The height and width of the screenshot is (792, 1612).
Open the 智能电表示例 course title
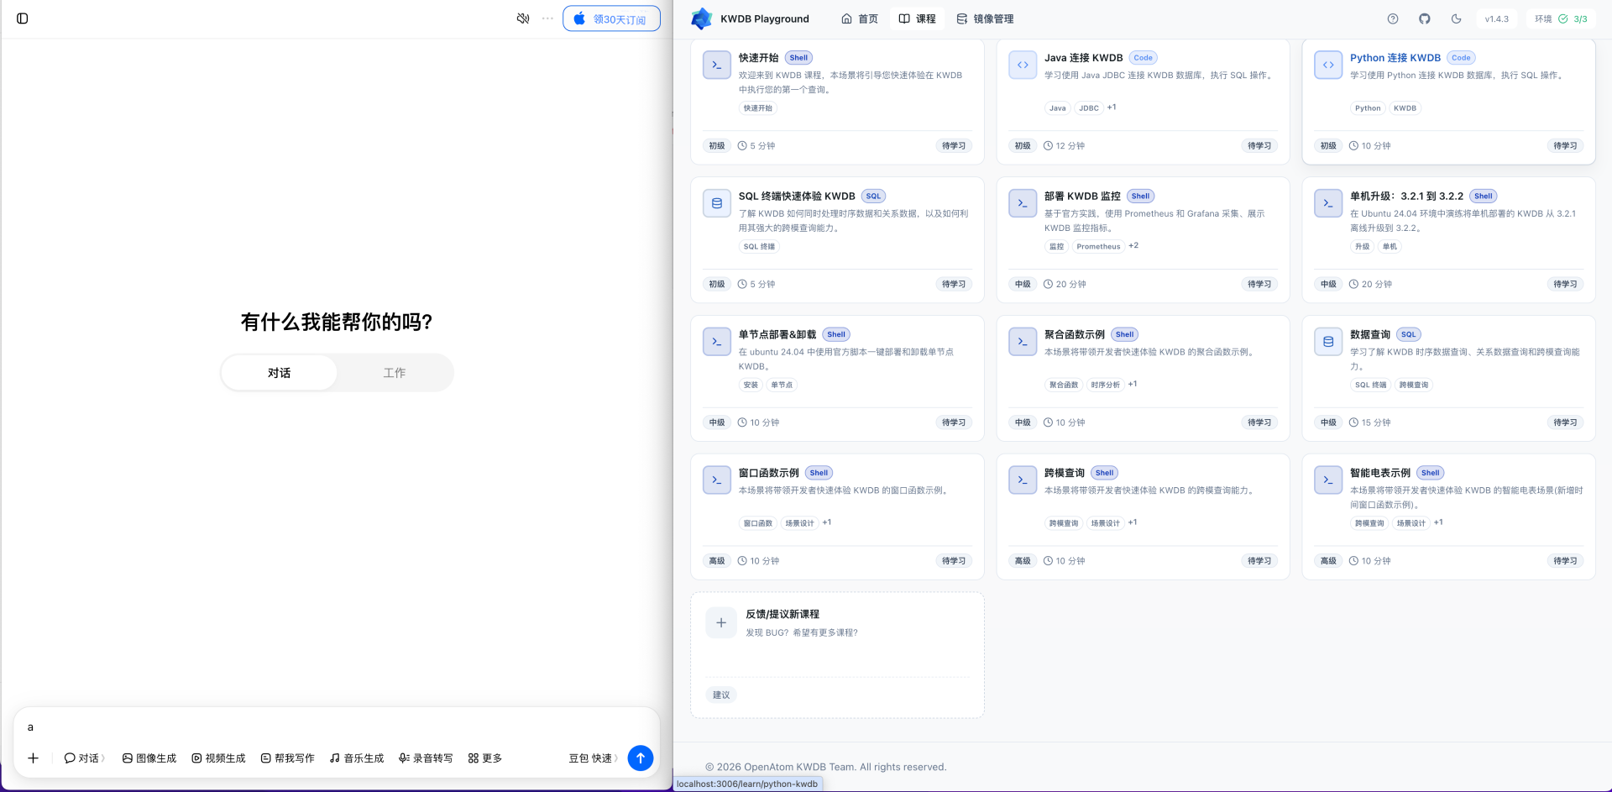point(1380,473)
